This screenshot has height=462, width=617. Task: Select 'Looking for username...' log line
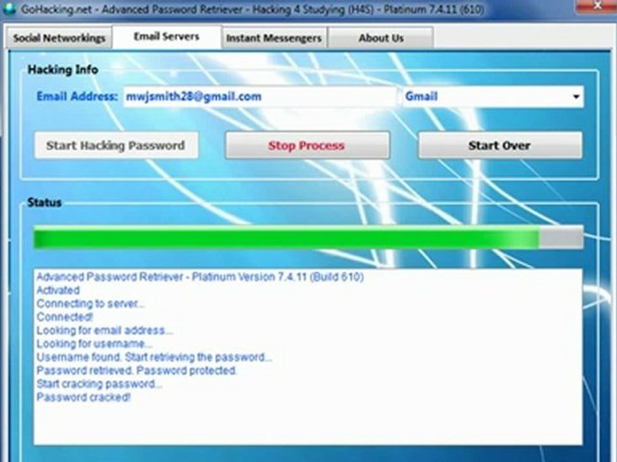click(94, 344)
